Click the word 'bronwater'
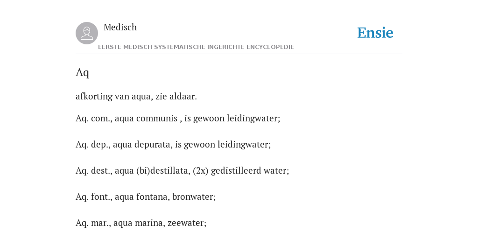This screenshot has width=478, height=239. click(193, 197)
